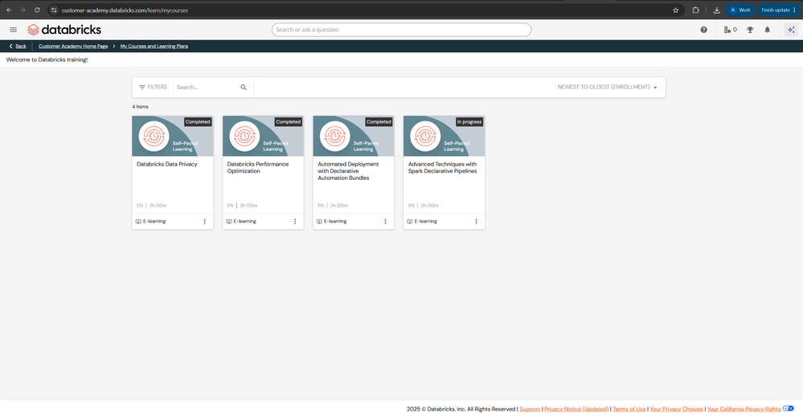Click the In progress badge
Screen dimensions: 803x417
[469, 122]
